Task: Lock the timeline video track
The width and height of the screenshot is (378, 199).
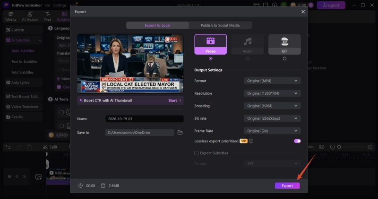Action: [9, 177]
